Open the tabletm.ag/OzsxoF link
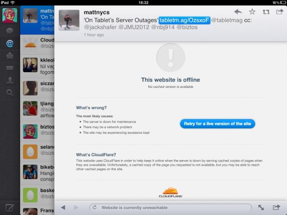Screen dimensions: 287x215 (x=184, y=20)
